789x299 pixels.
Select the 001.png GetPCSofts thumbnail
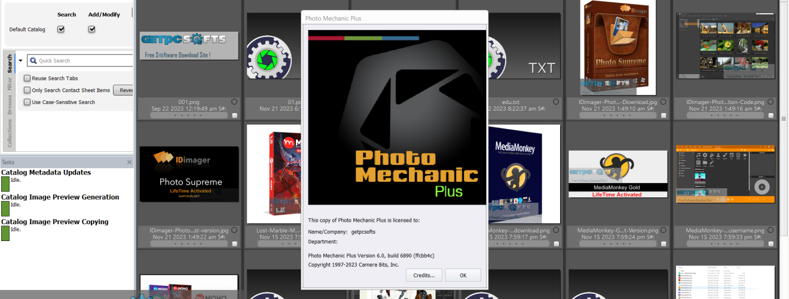(189, 45)
